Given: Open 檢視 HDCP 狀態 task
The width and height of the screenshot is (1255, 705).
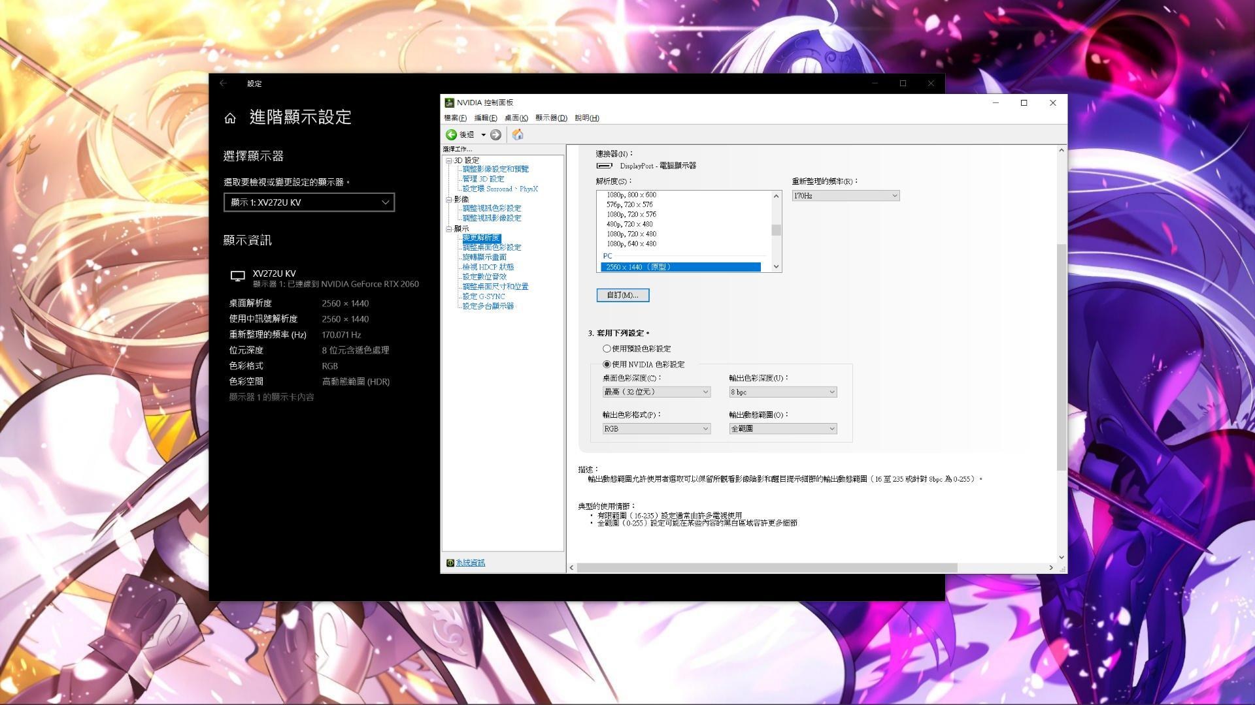Looking at the screenshot, I should point(488,267).
